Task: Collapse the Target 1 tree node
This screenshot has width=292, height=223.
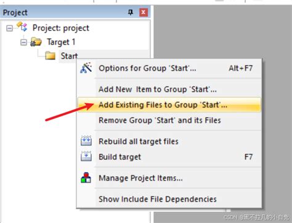Action: (x=23, y=42)
